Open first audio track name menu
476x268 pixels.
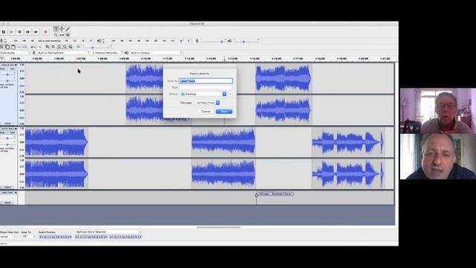(8, 65)
